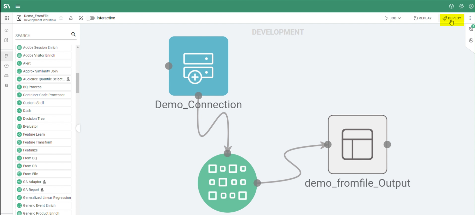Star the Demo_FromFile workflow as favorite
475x215 pixels.
pos(61,18)
